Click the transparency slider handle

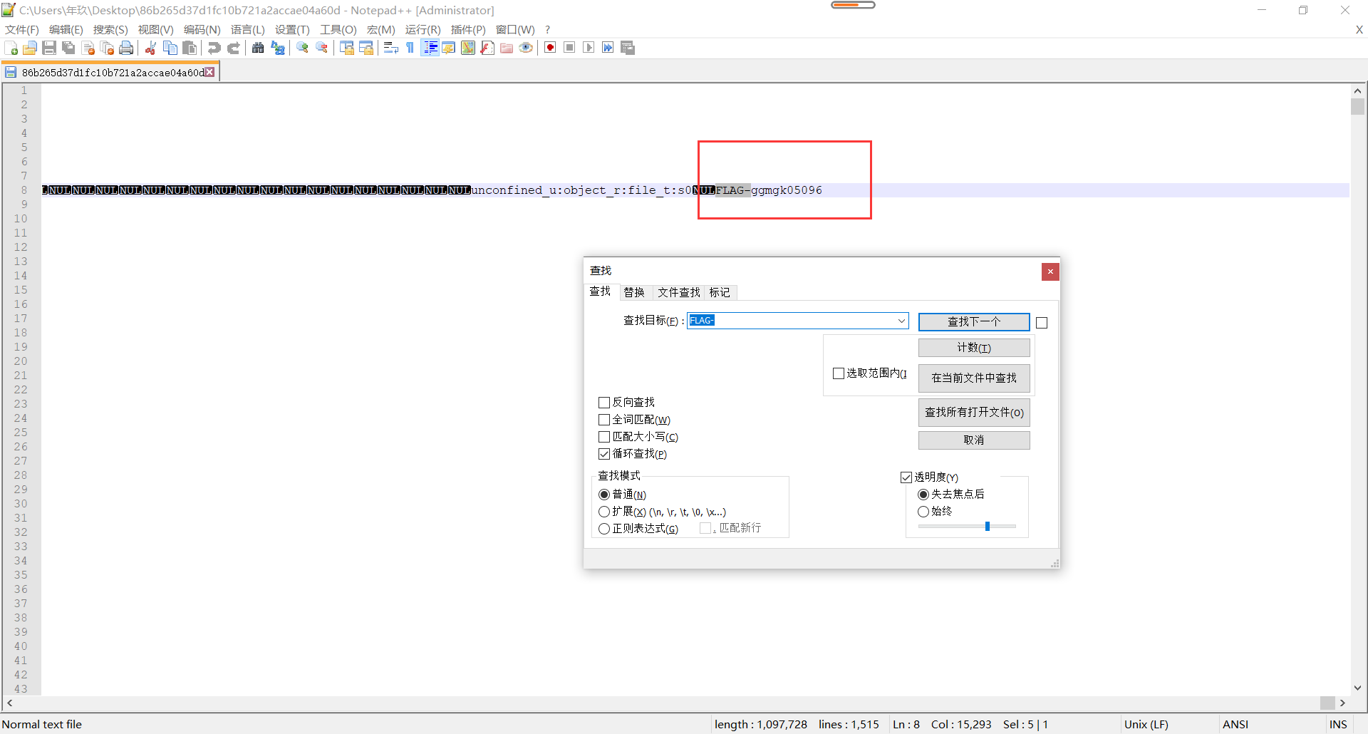(x=988, y=527)
